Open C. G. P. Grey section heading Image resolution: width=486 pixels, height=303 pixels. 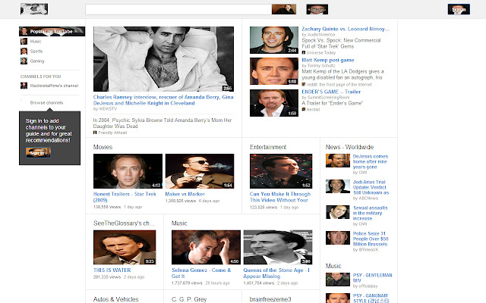[189, 299]
